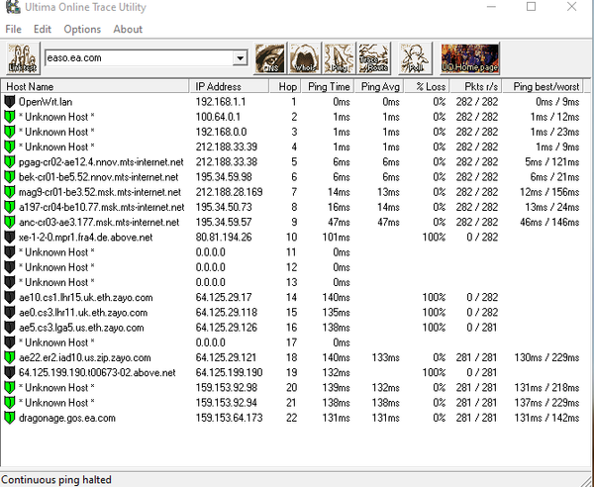This screenshot has width=594, height=487.
Task: Sort by Hop column header
Action: pos(285,87)
